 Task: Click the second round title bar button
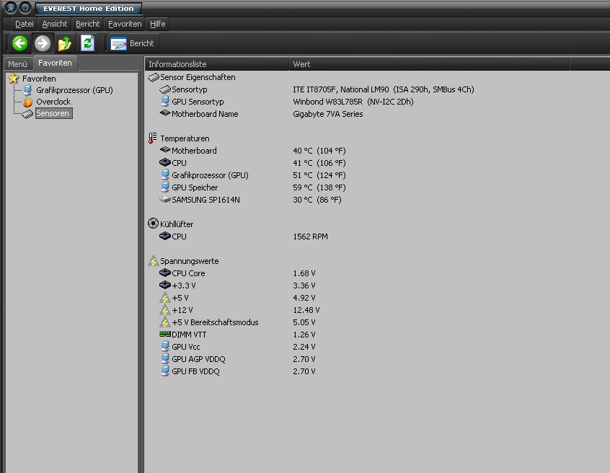[25, 7]
